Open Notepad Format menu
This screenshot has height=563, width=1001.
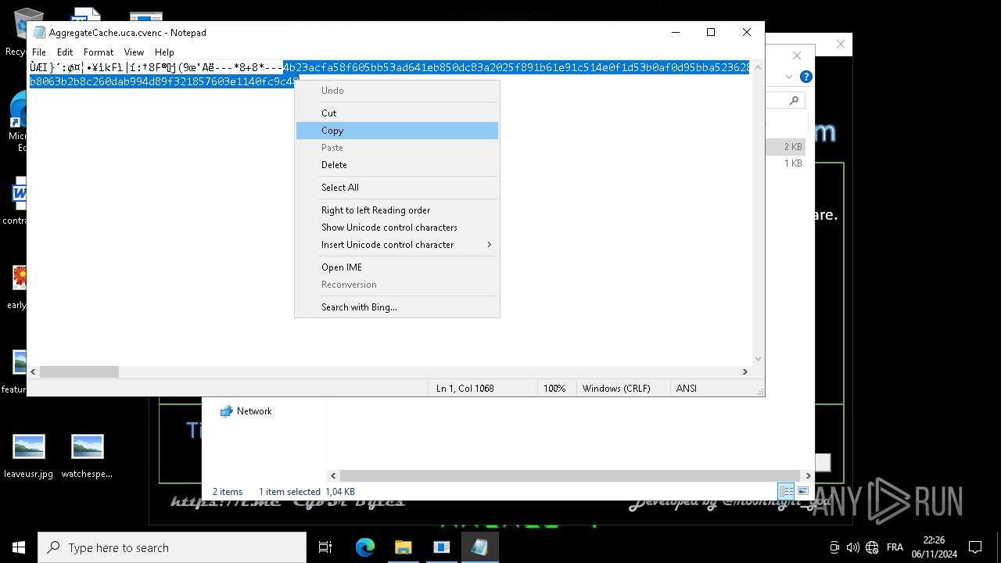pos(99,52)
